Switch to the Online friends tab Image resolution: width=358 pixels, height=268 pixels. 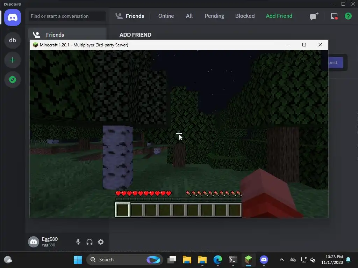(x=166, y=16)
